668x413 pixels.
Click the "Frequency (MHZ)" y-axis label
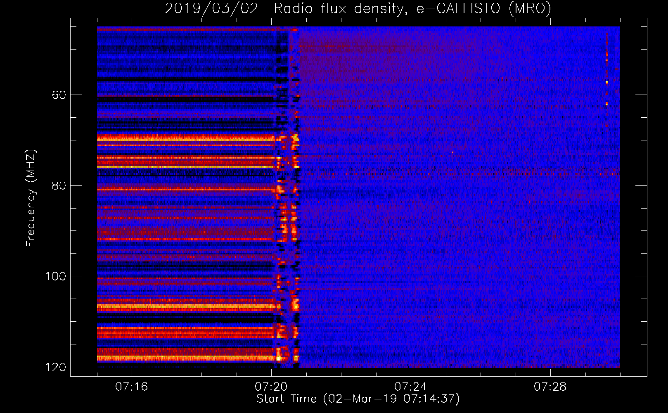tap(31, 198)
